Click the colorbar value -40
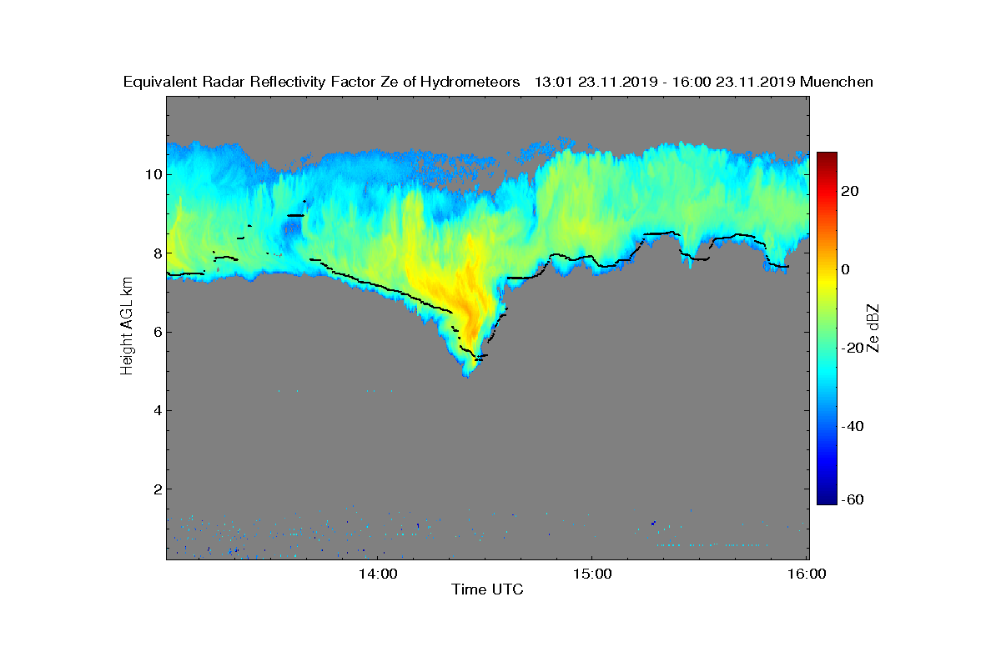 click(853, 426)
